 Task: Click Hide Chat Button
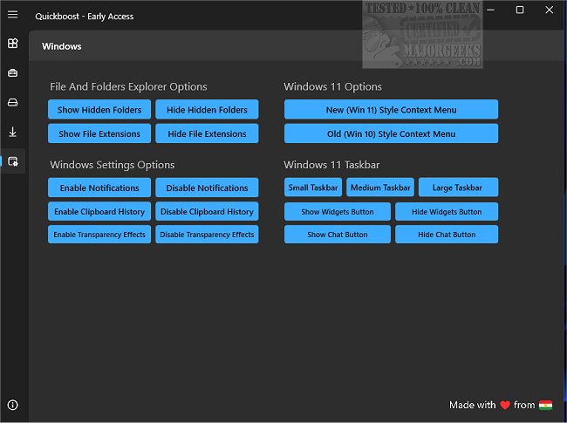tap(447, 235)
